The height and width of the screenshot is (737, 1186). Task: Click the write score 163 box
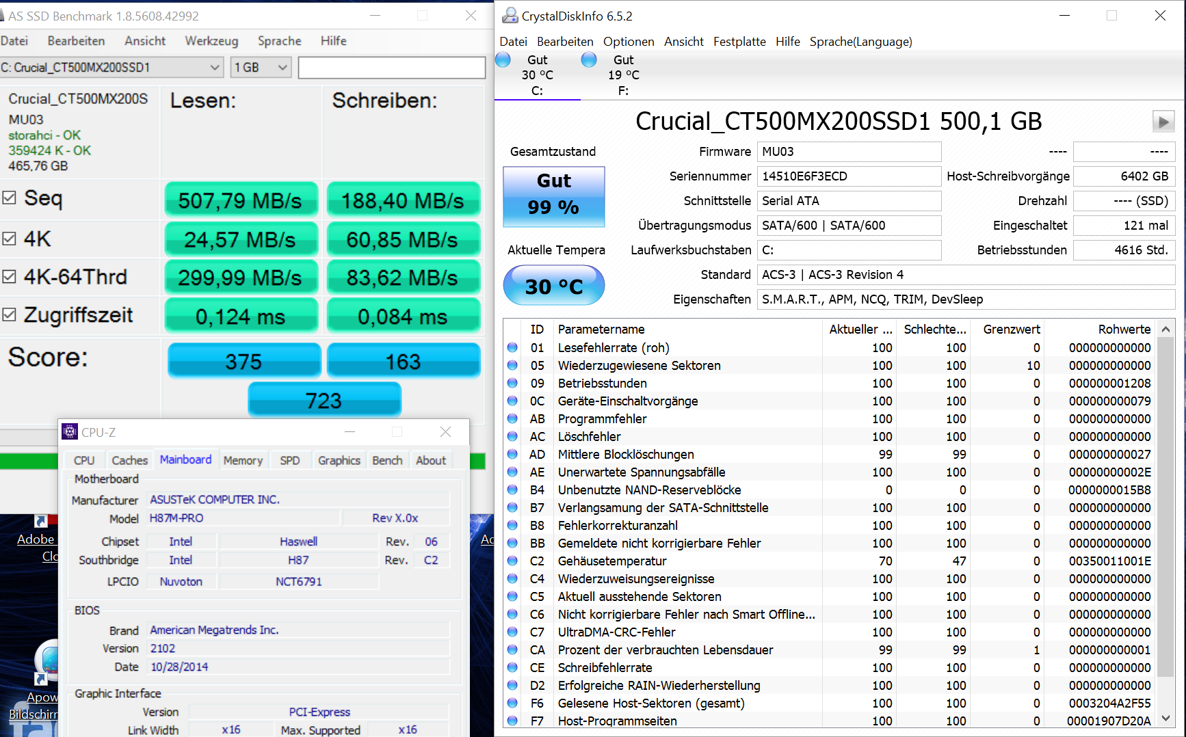point(403,361)
